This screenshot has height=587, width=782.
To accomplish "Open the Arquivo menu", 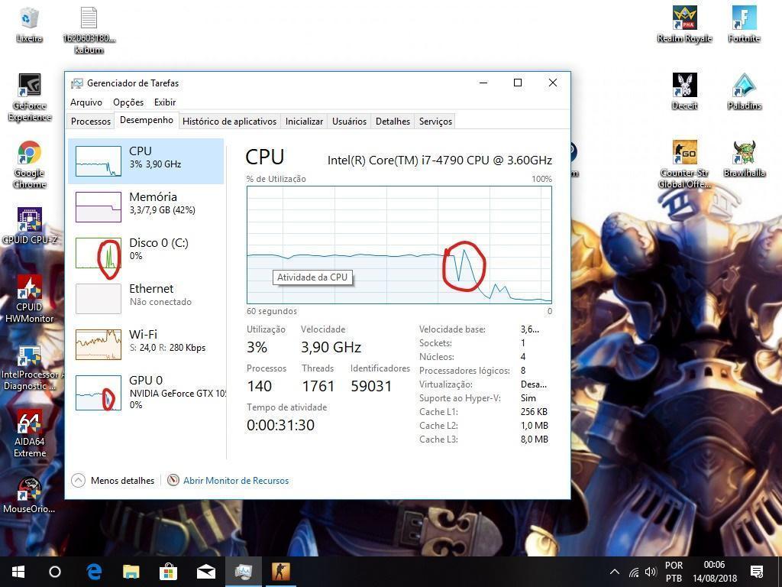I will (86, 102).
